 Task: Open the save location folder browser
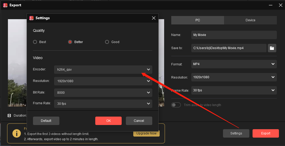pyautogui.click(x=272, y=48)
